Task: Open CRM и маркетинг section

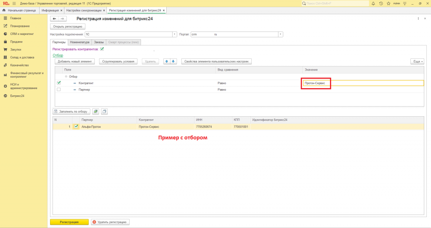Action: 22,34
